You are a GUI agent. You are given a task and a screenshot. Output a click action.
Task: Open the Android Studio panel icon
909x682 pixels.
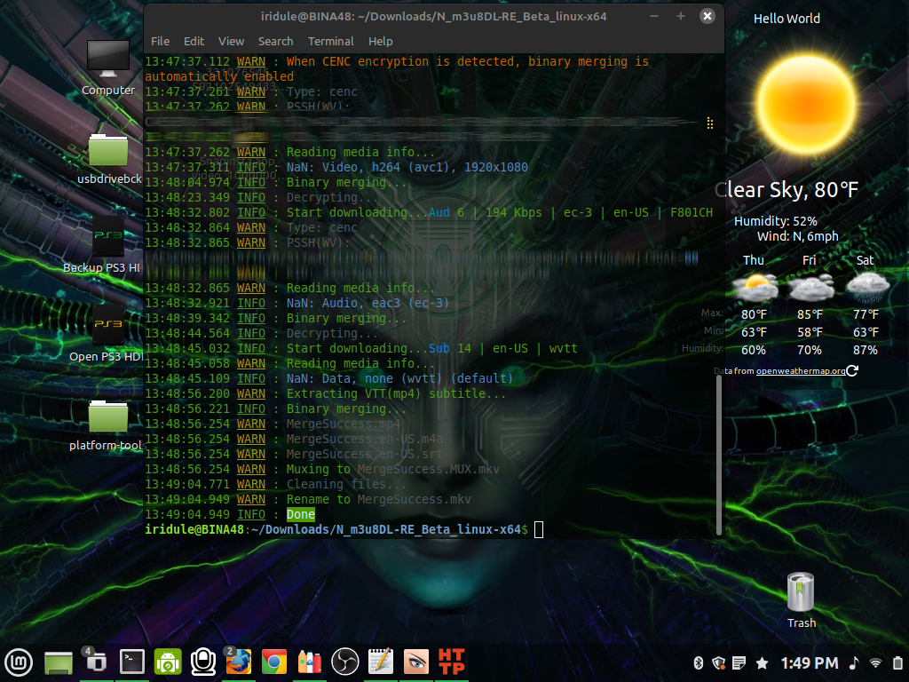click(168, 662)
